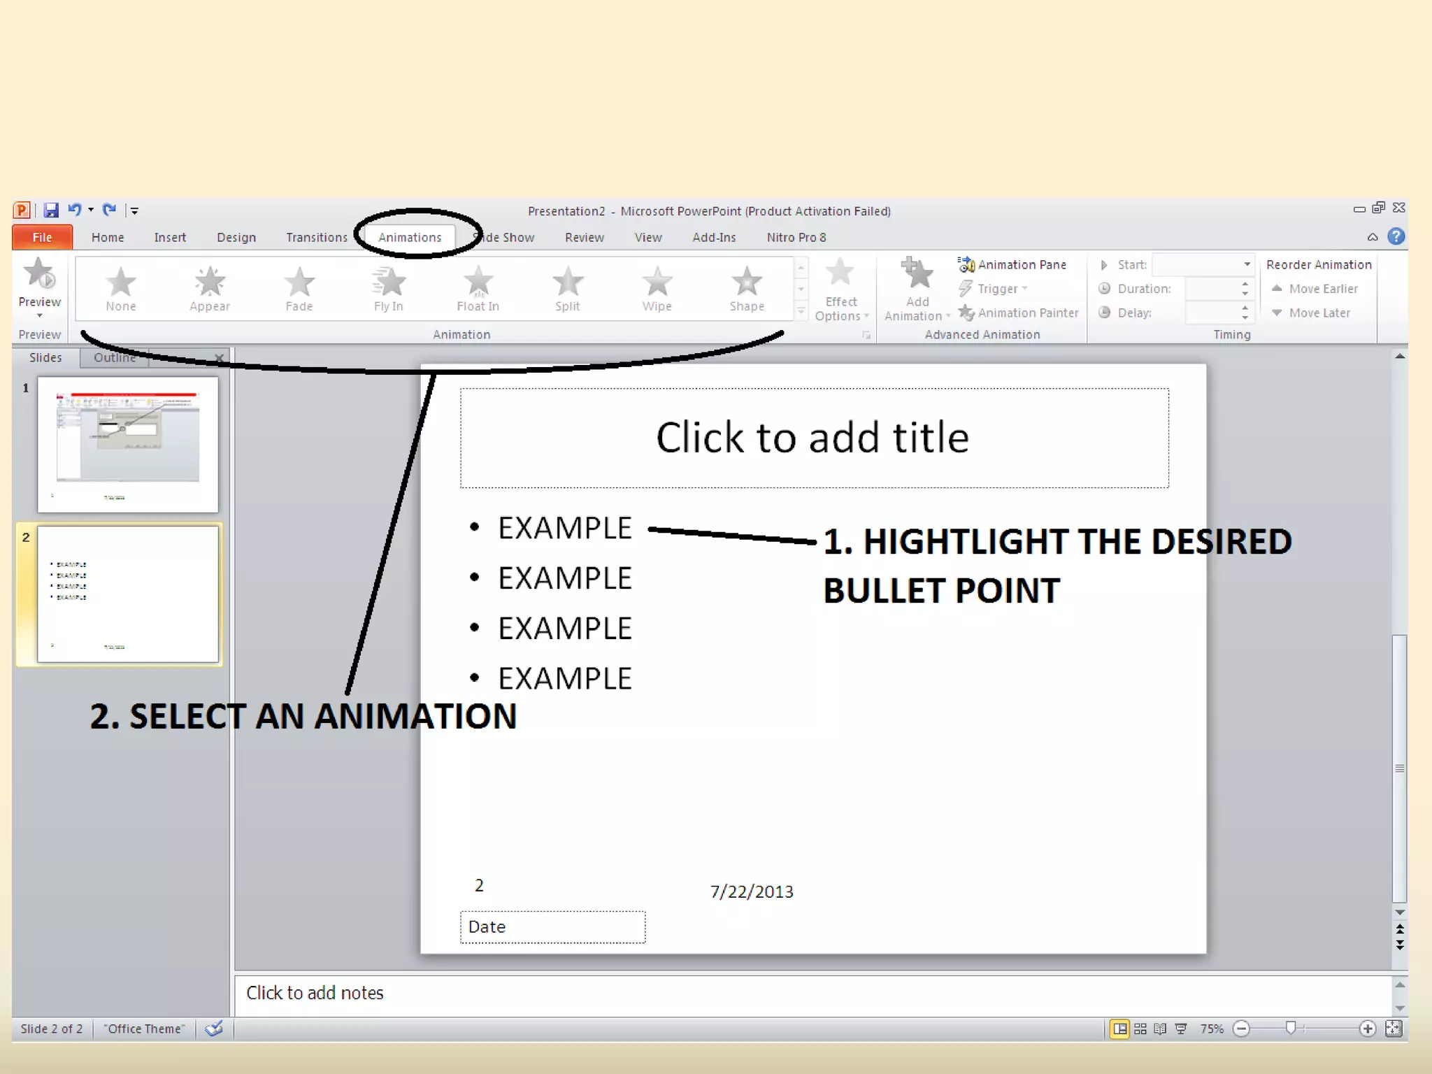Open the Start timing dropdown
This screenshot has width=1432, height=1074.
coord(1246,264)
